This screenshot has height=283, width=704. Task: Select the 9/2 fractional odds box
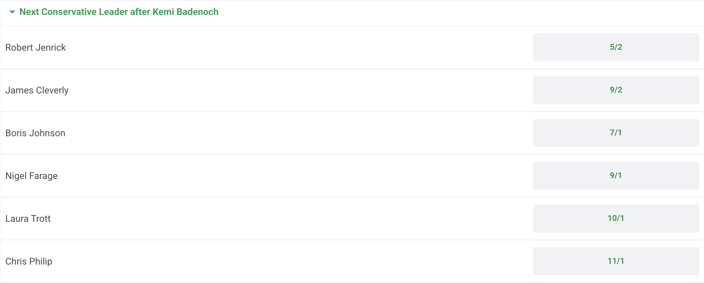click(616, 90)
